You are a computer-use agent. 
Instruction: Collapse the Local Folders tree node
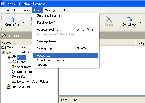tap(4, 52)
